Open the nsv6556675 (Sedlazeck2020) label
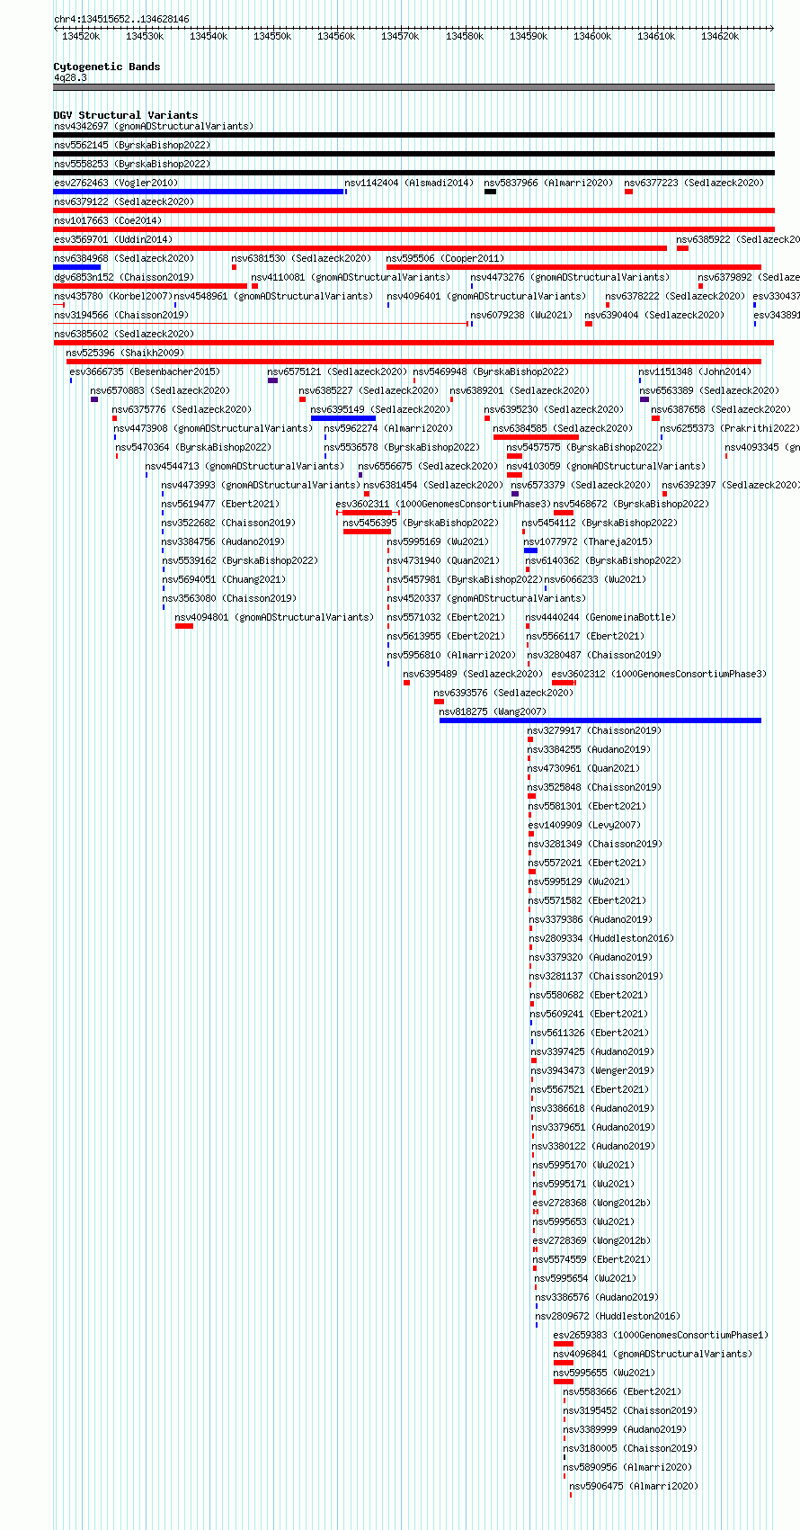 click(428, 466)
